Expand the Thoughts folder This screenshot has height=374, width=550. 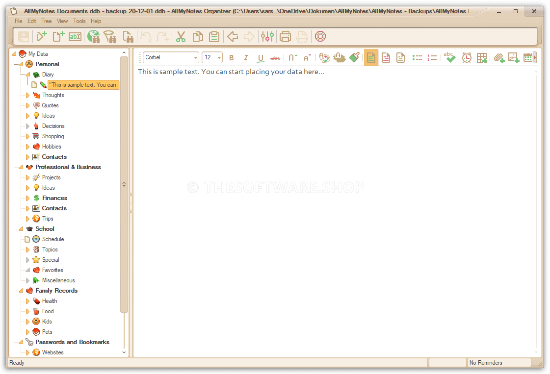27,96
